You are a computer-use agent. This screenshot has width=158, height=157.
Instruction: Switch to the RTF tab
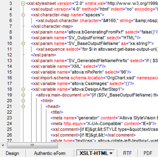coord(127,153)
